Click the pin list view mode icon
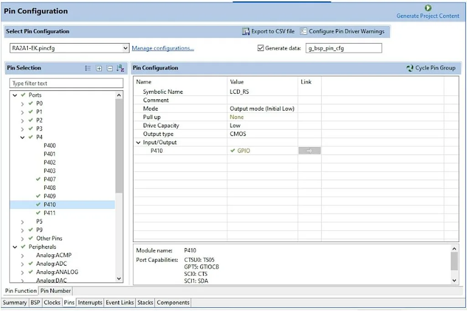Image resolution: width=467 pixels, height=311 pixels. pyautogui.click(x=88, y=68)
